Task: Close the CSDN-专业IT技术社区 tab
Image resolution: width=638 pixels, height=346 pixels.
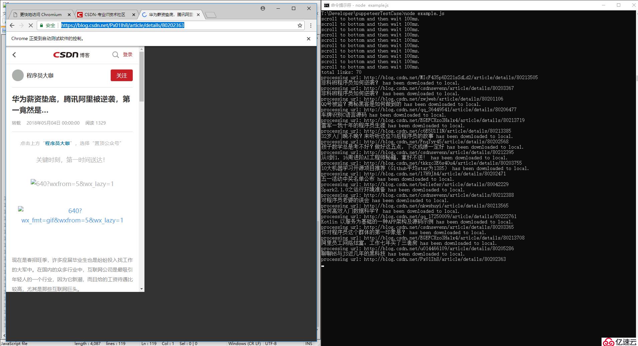Action: coord(134,15)
